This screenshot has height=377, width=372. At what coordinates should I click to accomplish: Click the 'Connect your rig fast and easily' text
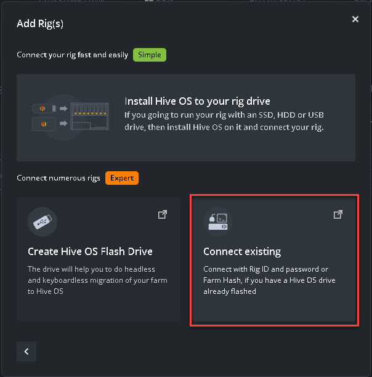(72, 55)
